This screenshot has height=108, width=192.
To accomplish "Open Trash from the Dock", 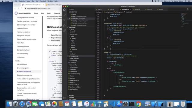I will [183, 104].
